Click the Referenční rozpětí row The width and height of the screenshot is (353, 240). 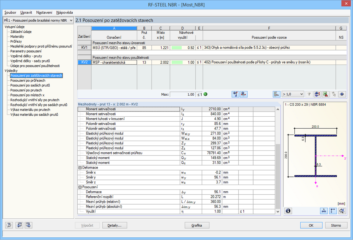(x=177, y=196)
